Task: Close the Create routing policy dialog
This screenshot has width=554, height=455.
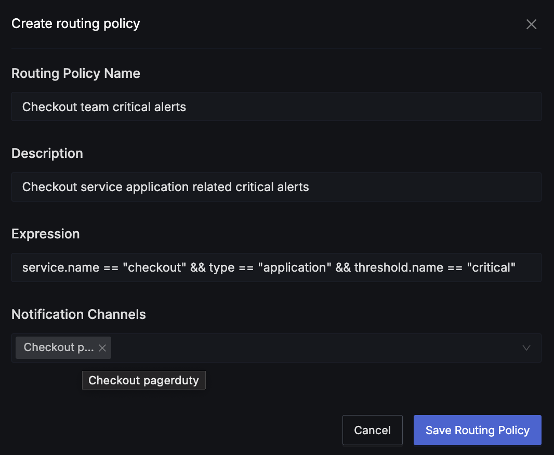Action: [531, 24]
